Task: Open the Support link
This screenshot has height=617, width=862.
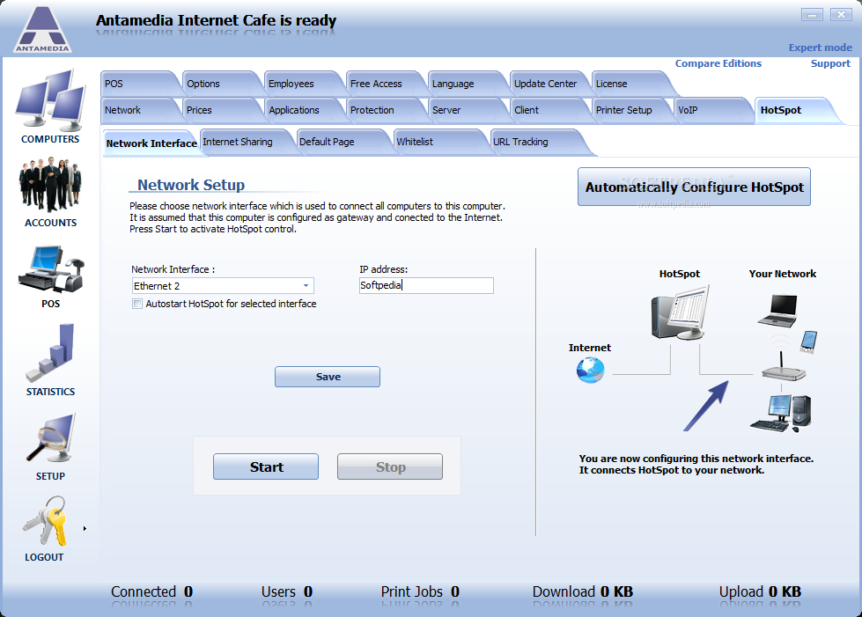Action: [x=830, y=63]
